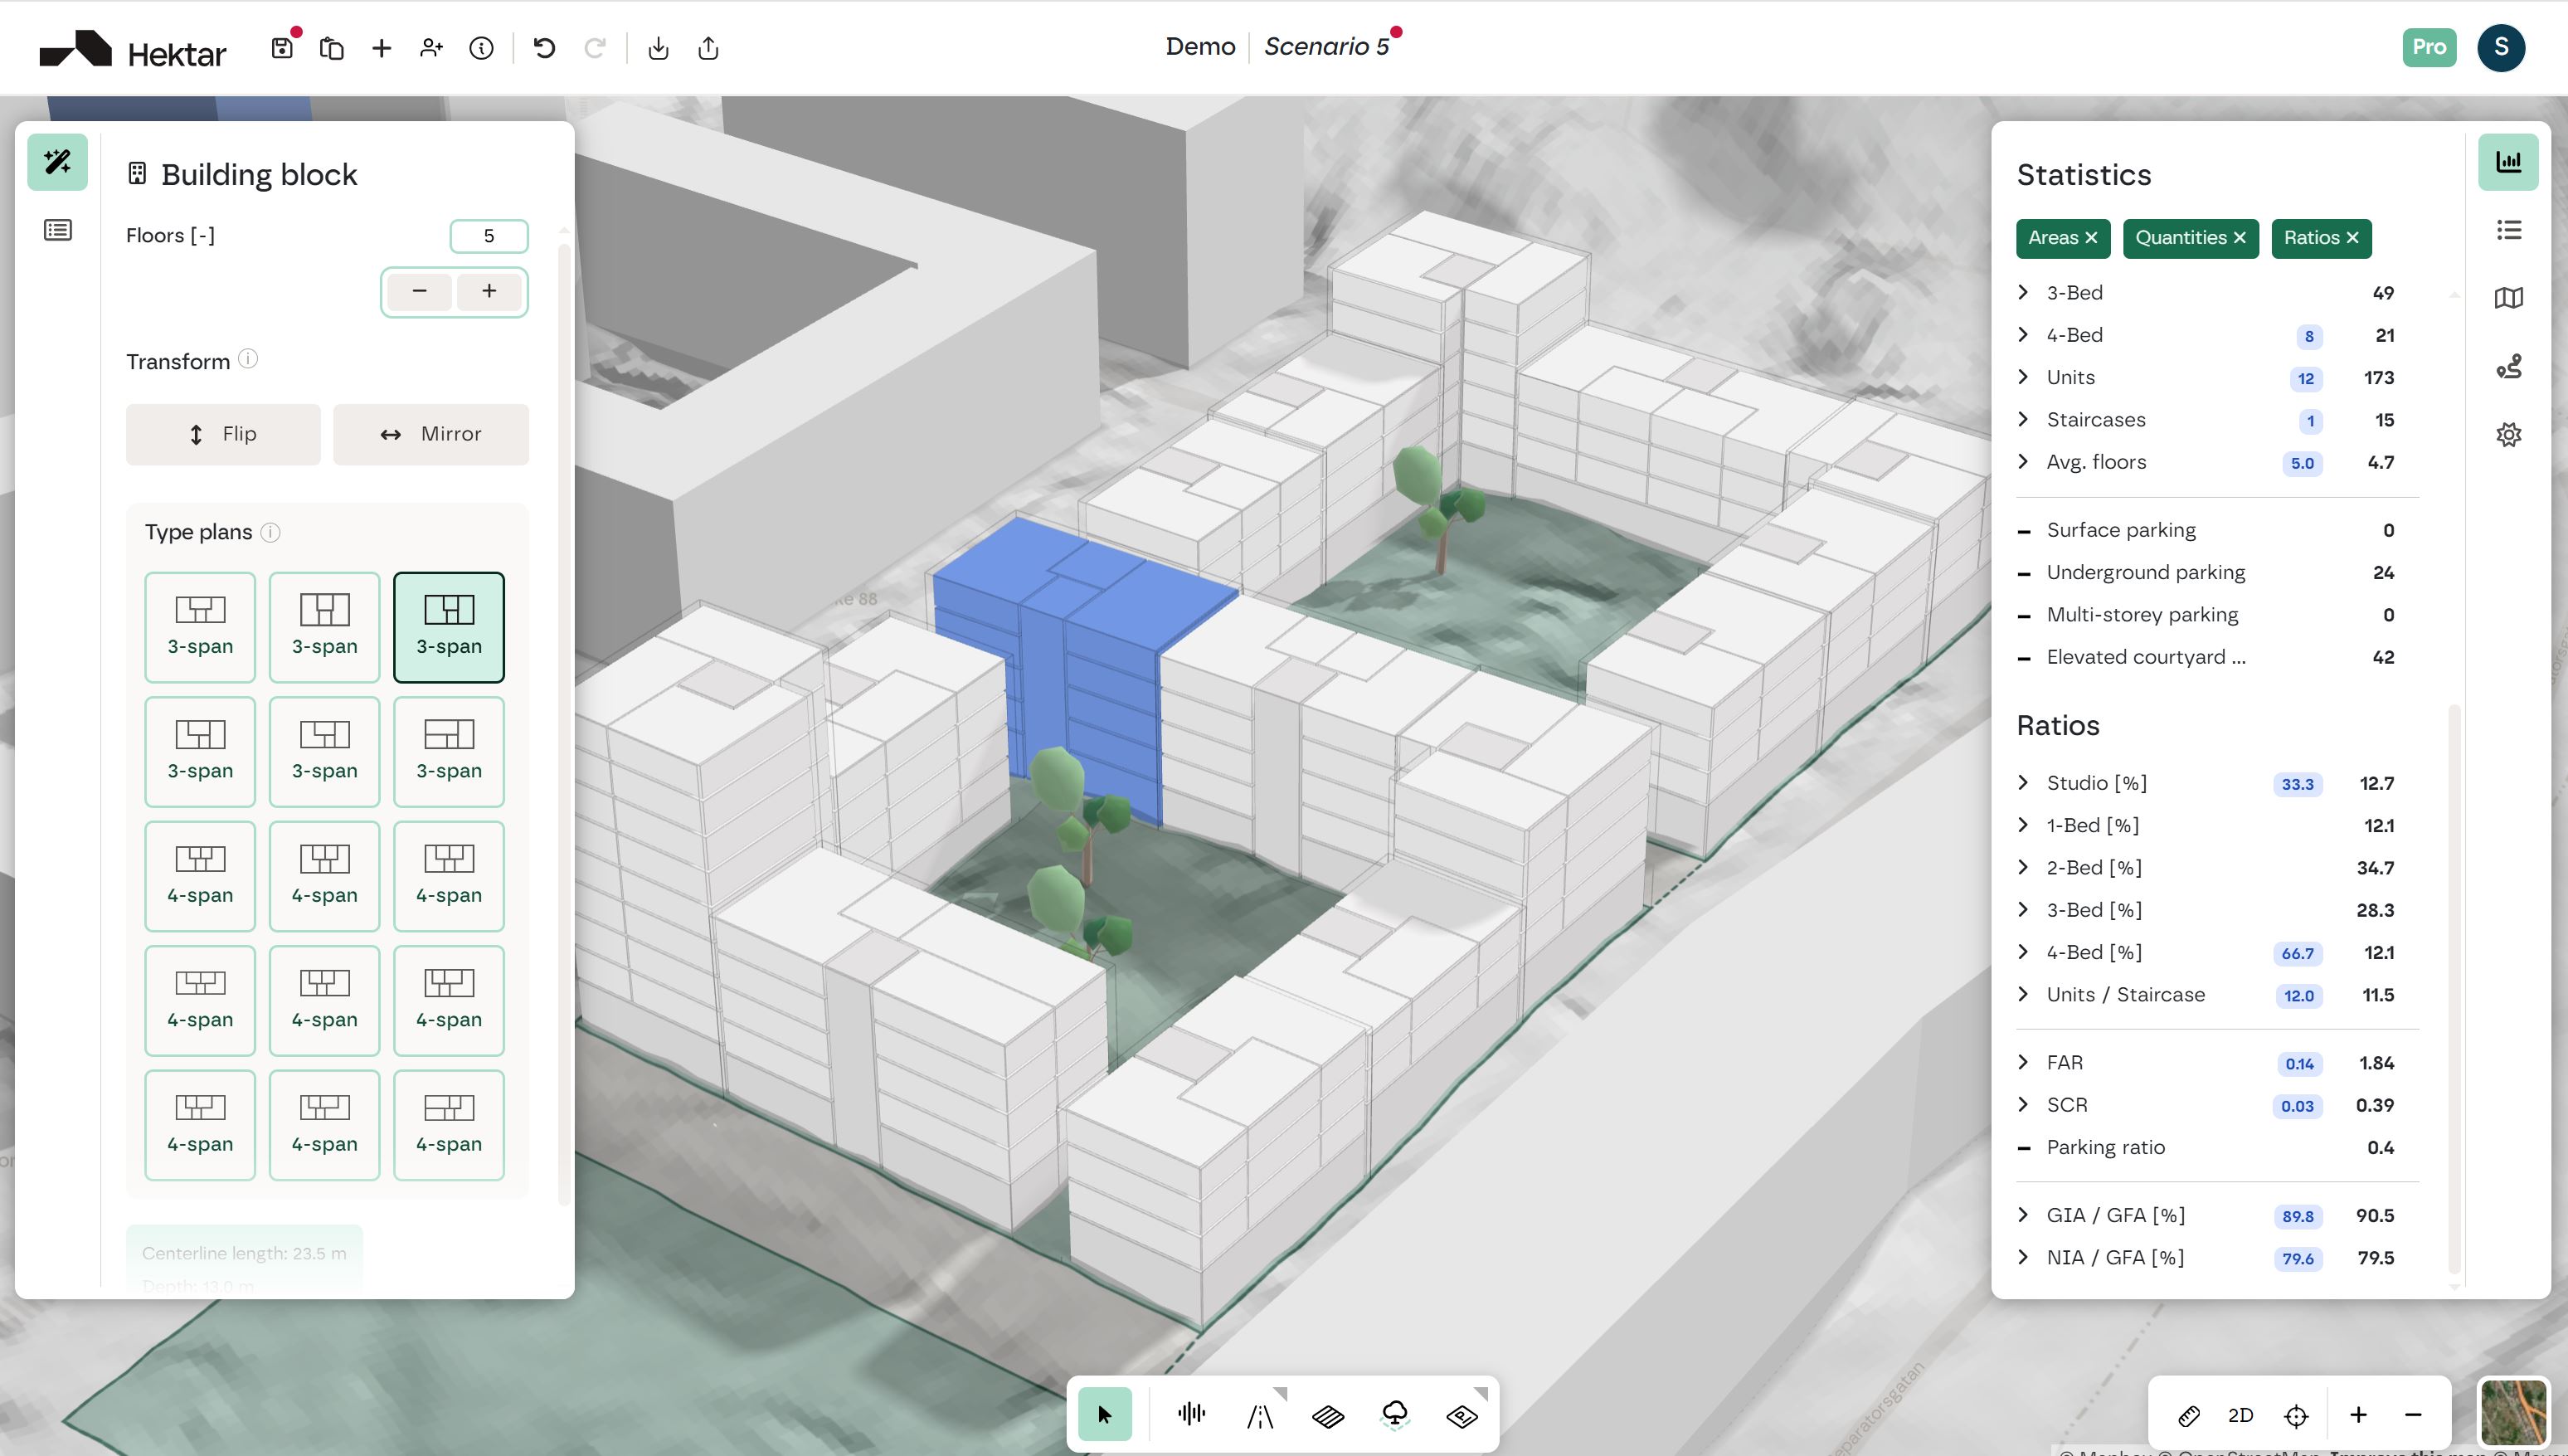Screen dimensions: 2568x1456
Task: Expand the 3-Bed statistics row
Action: click(2023, 292)
